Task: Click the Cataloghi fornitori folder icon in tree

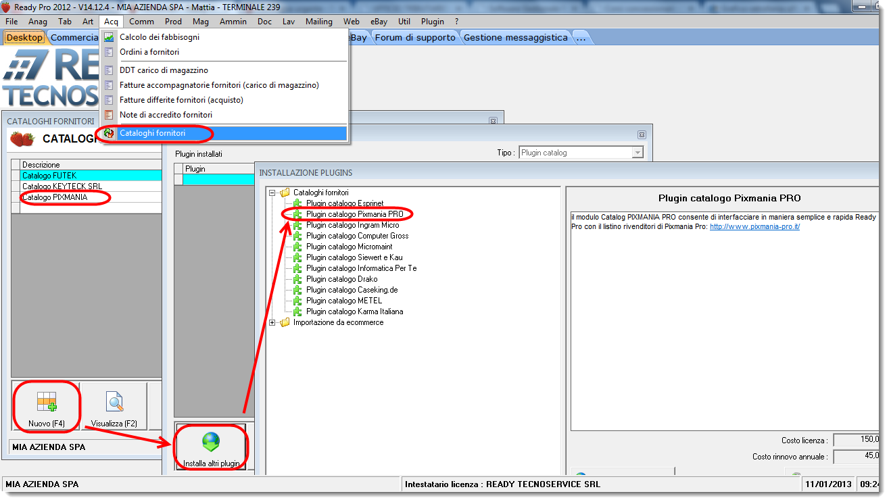Action: (285, 193)
